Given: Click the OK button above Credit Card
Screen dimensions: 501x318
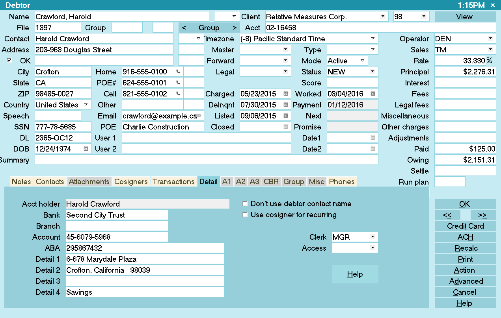Looking at the screenshot, I should coord(465,204).
